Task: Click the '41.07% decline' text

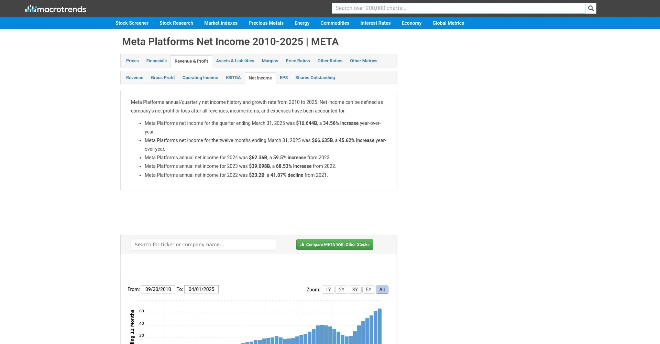Action: pos(287,175)
